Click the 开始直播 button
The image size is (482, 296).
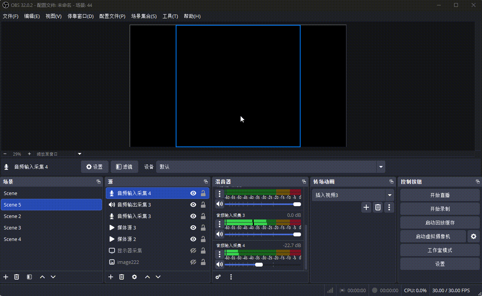coord(440,195)
